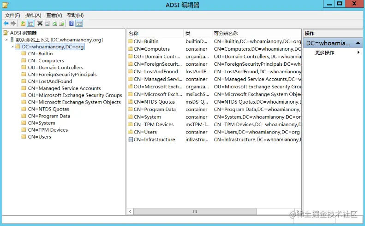
Task: Sort by the 名称 column header
Action: [x=155, y=34]
